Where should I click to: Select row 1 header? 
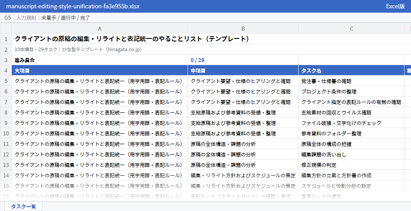(x=6, y=39)
